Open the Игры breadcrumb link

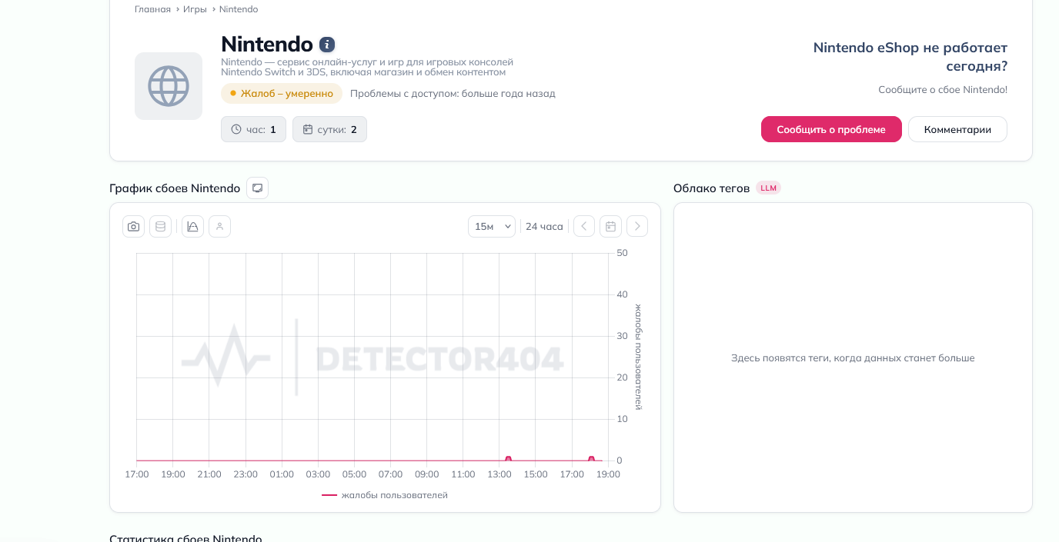tap(195, 9)
